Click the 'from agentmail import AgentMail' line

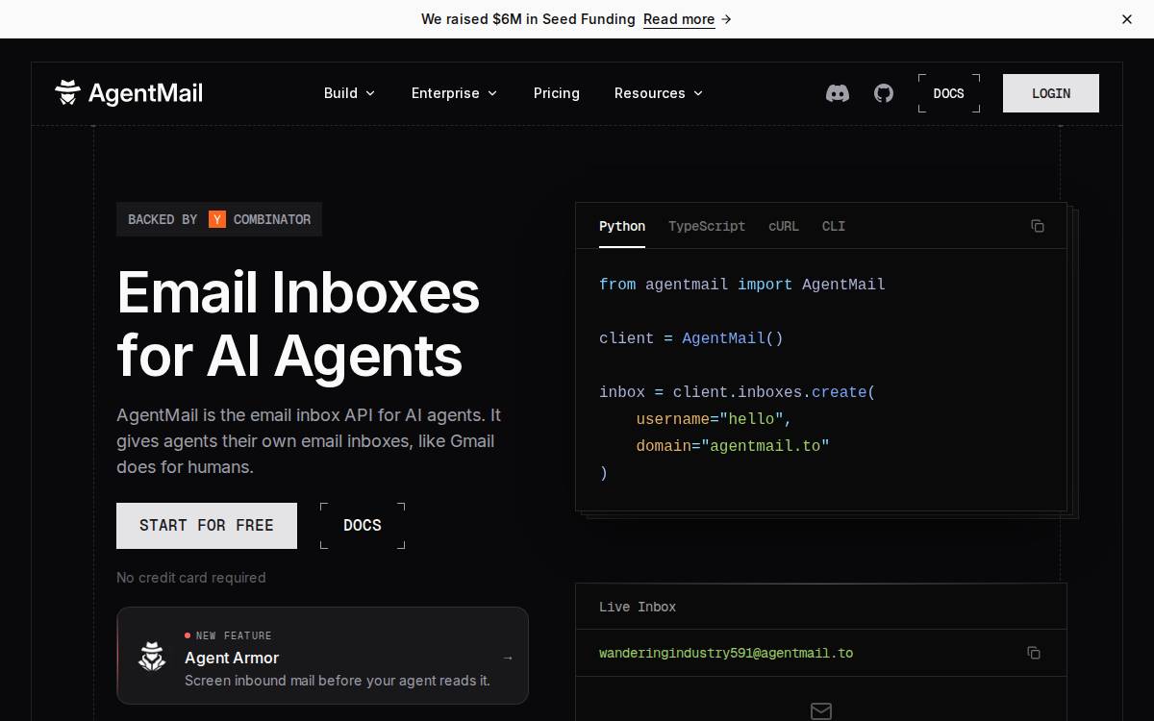pos(742,285)
